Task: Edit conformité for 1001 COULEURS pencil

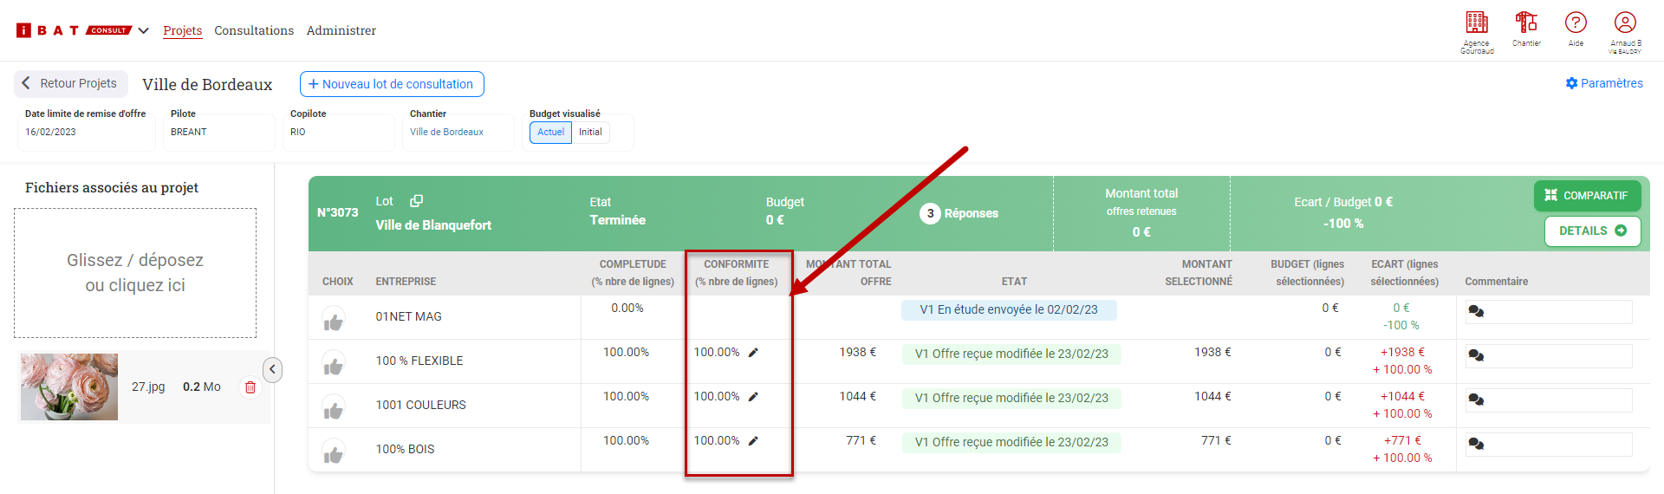Action: click(x=753, y=397)
